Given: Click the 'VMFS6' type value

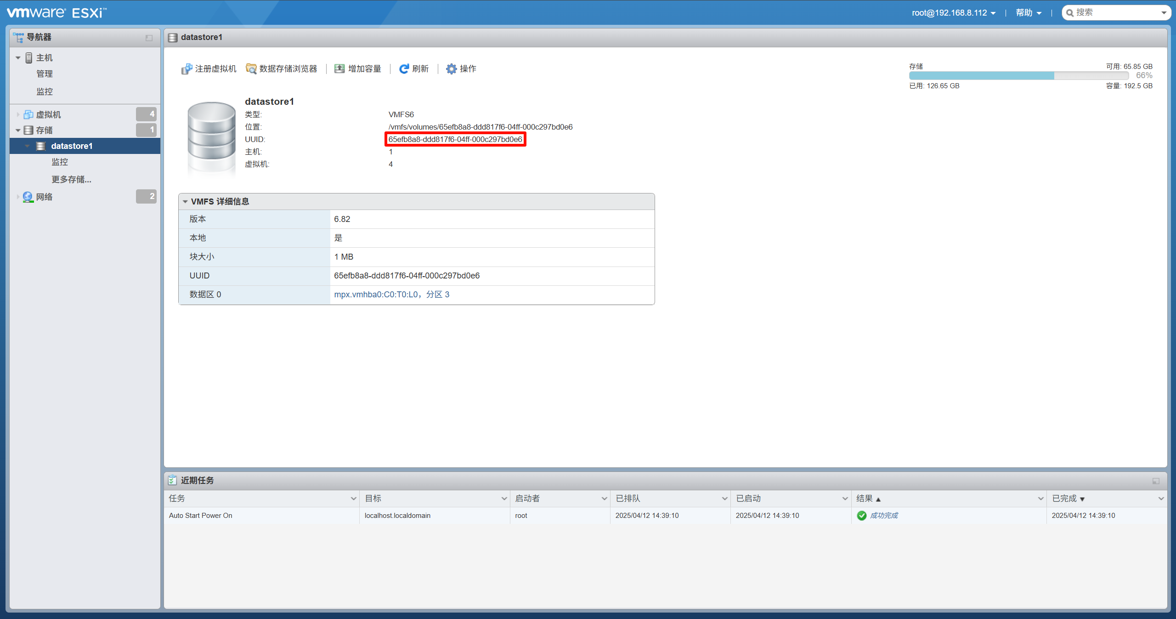Looking at the screenshot, I should (x=401, y=114).
